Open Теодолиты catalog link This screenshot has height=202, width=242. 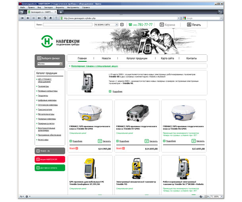tap(43, 96)
